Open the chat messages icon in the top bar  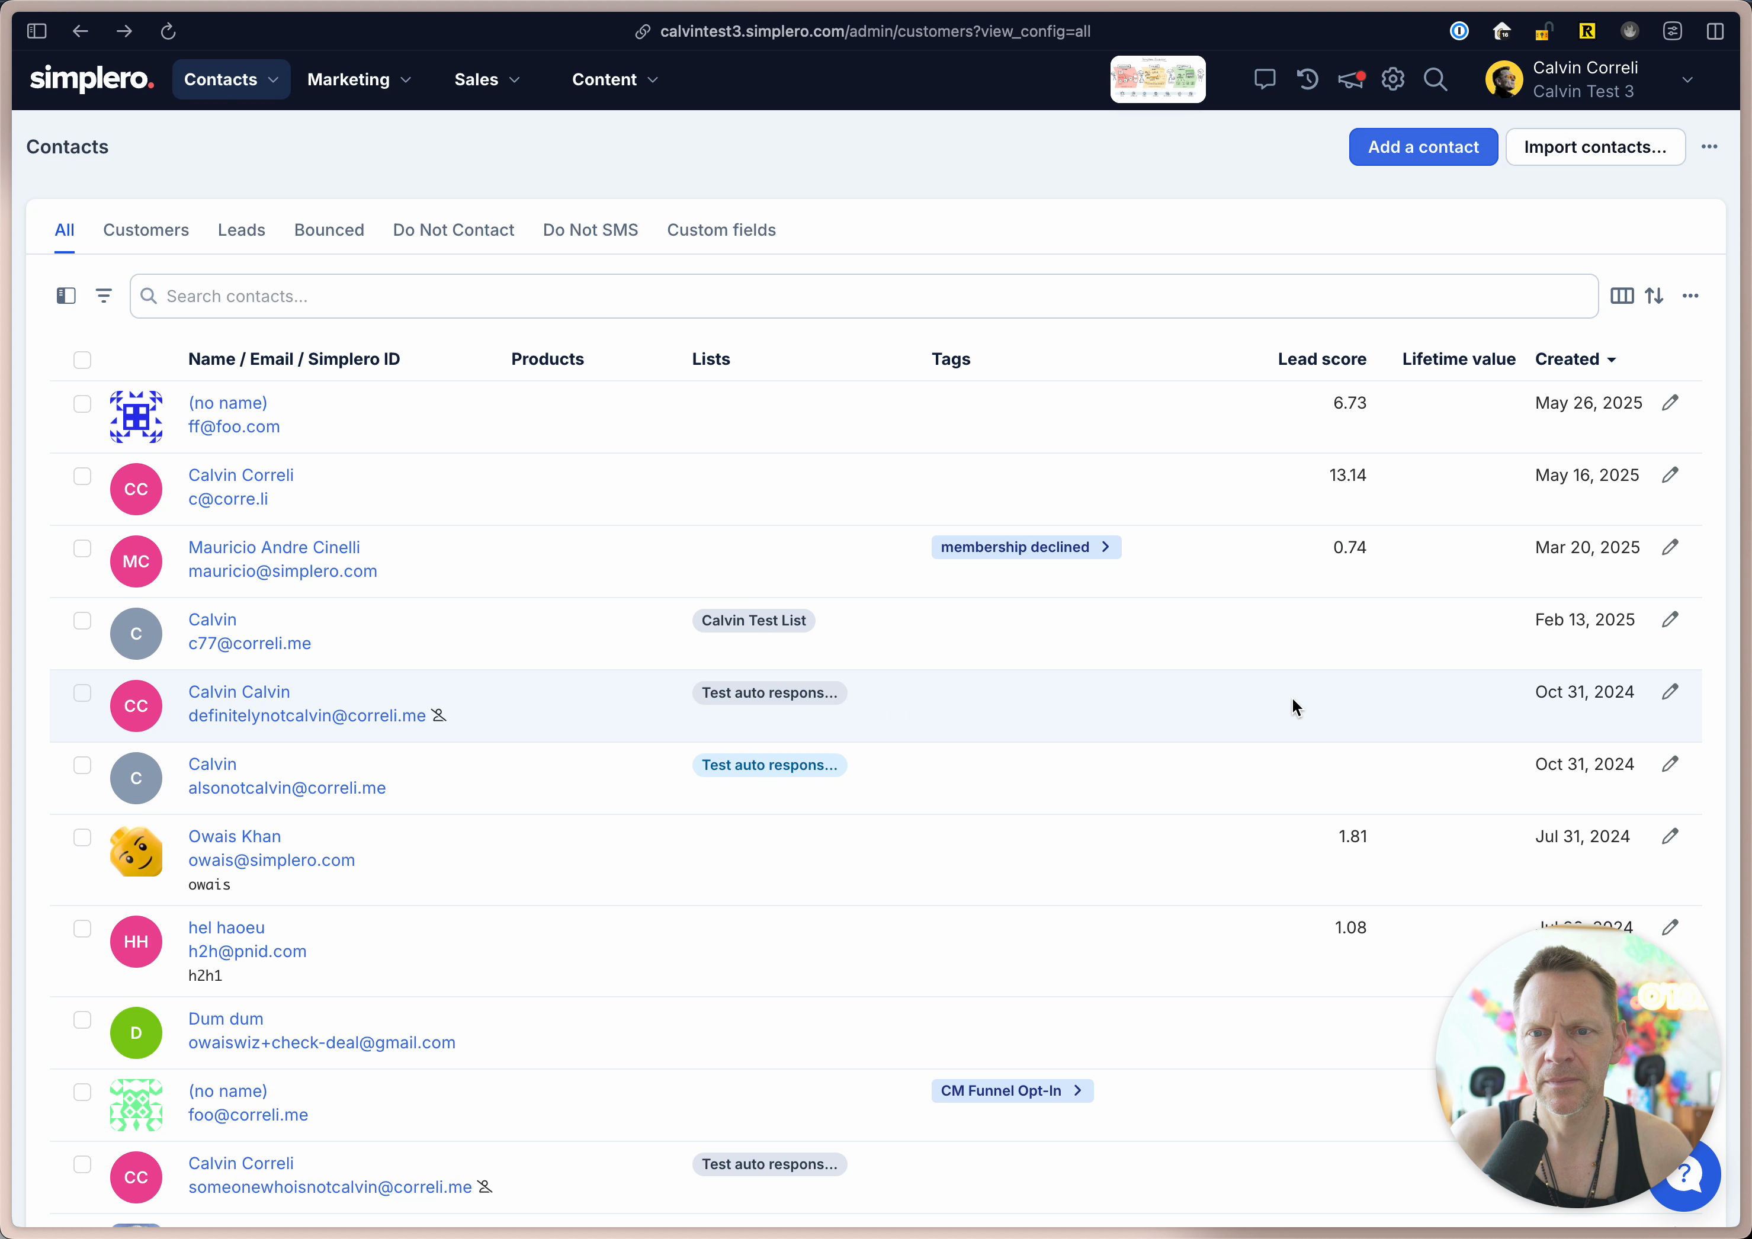pos(1265,79)
